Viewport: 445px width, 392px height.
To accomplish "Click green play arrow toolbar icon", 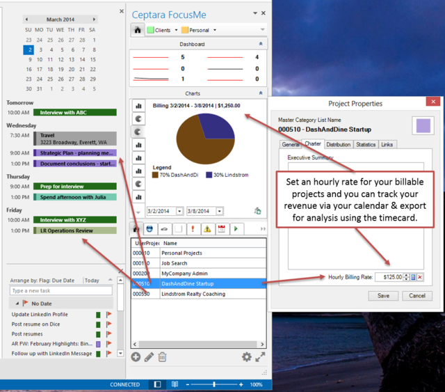I will (236, 229).
